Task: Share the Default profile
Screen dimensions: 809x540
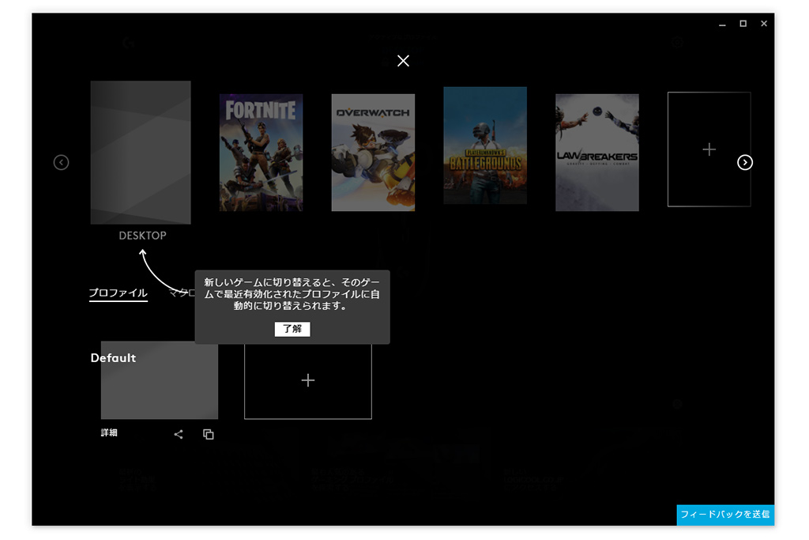Action: click(x=179, y=434)
